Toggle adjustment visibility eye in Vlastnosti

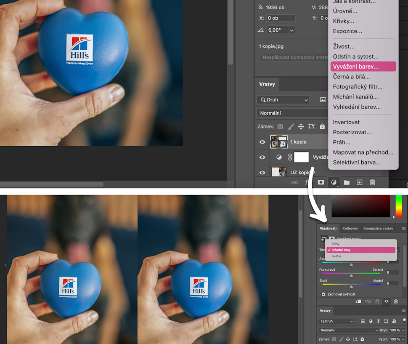(x=387, y=301)
